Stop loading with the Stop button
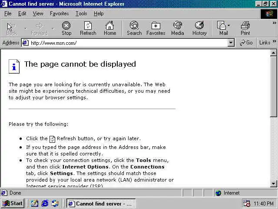The width and height of the screenshot is (278, 209). tap(66, 28)
